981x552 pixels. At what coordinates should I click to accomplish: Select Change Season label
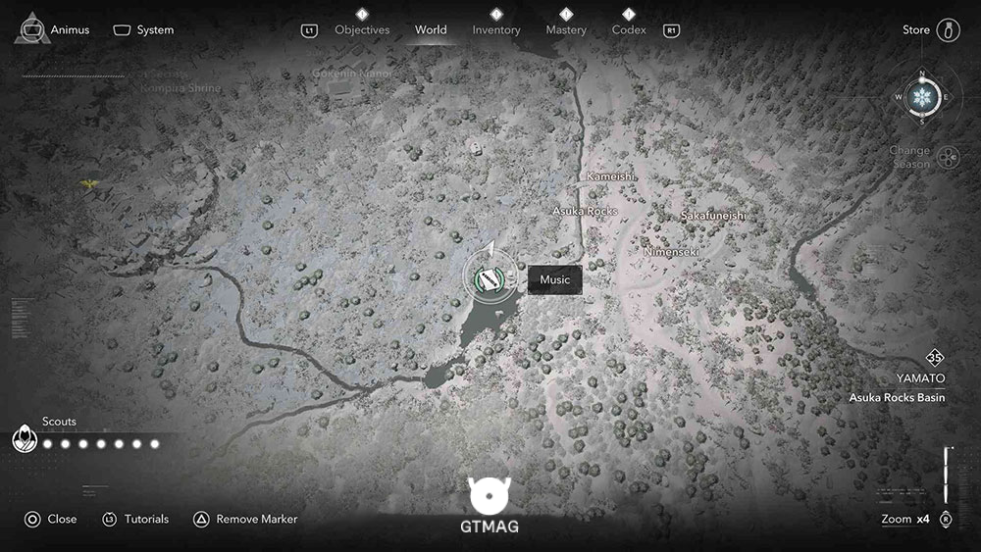[909, 157]
